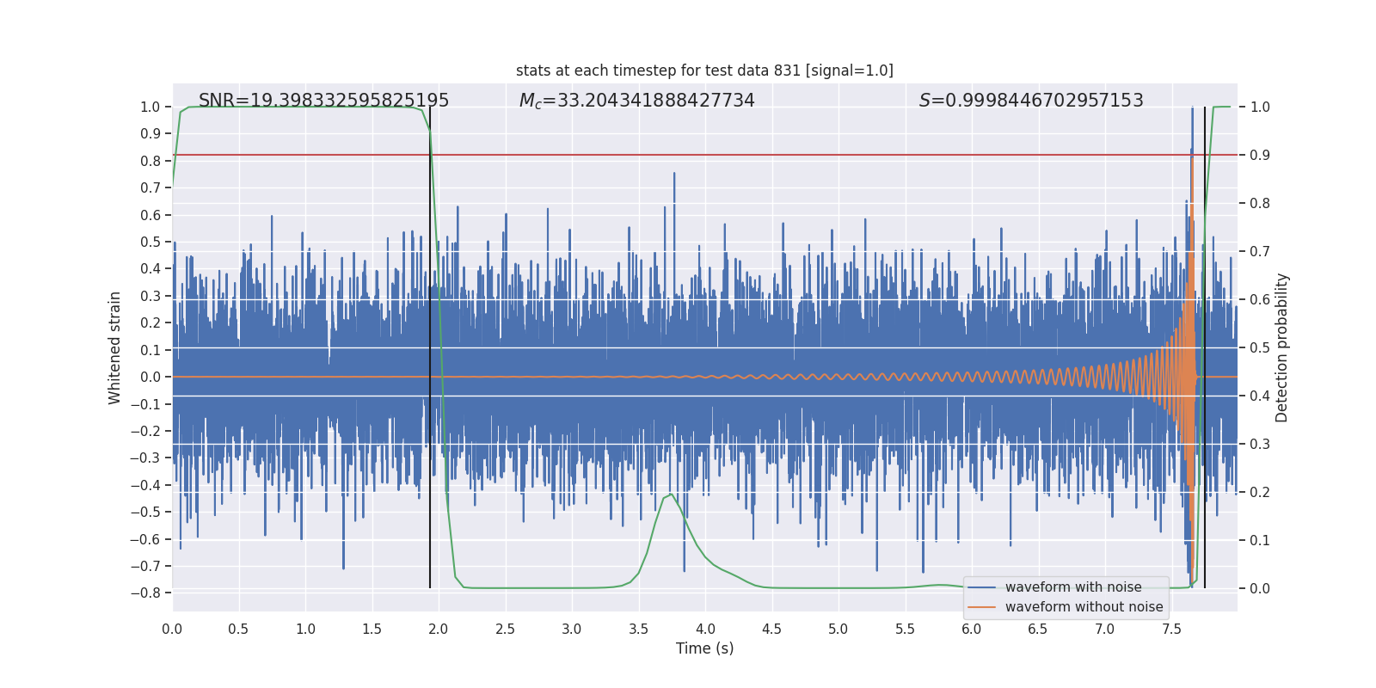Click the x-axis tick label 4.0

(x=704, y=629)
